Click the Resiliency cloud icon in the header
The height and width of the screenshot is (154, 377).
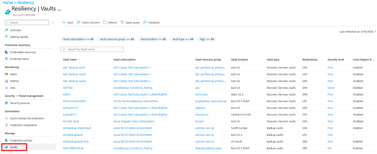click(x=8, y=12)
